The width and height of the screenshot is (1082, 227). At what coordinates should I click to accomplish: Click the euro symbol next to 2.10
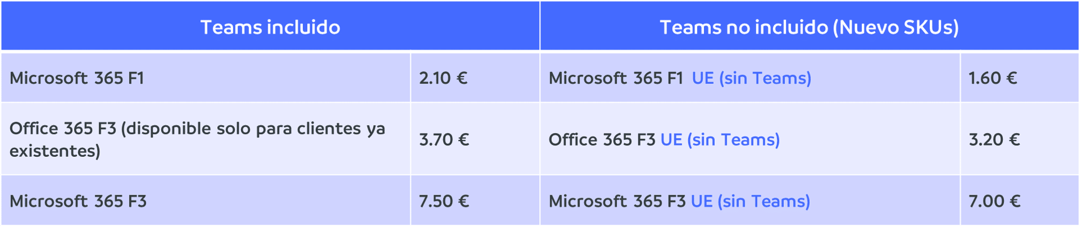pyautogui.click(x=462, y=78)
